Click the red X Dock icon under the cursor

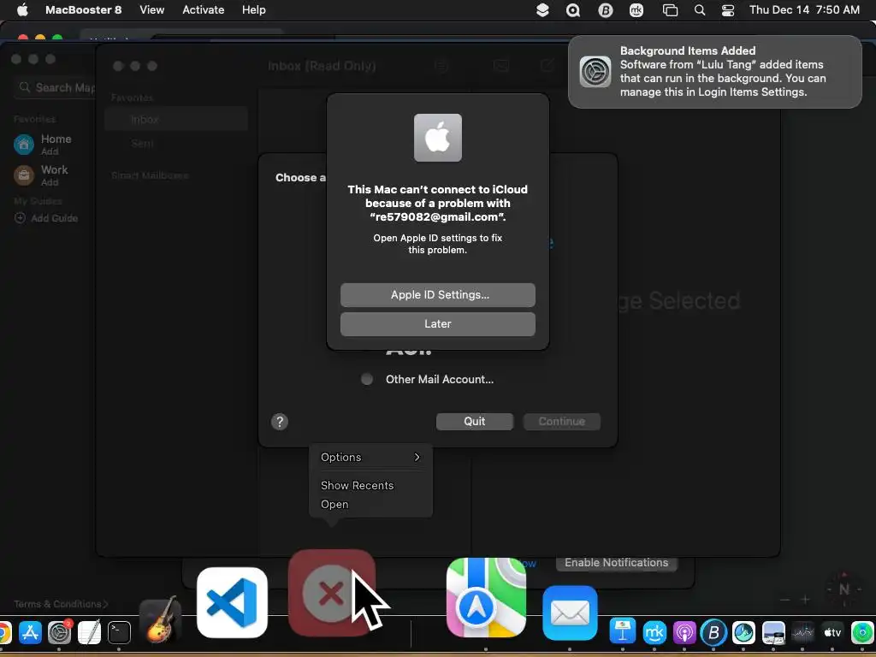tap(331, 594)
